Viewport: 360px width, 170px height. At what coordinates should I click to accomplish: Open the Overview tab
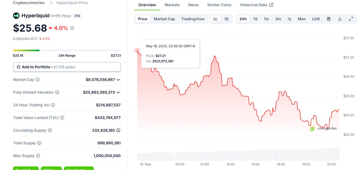click(x=147, y=5)
